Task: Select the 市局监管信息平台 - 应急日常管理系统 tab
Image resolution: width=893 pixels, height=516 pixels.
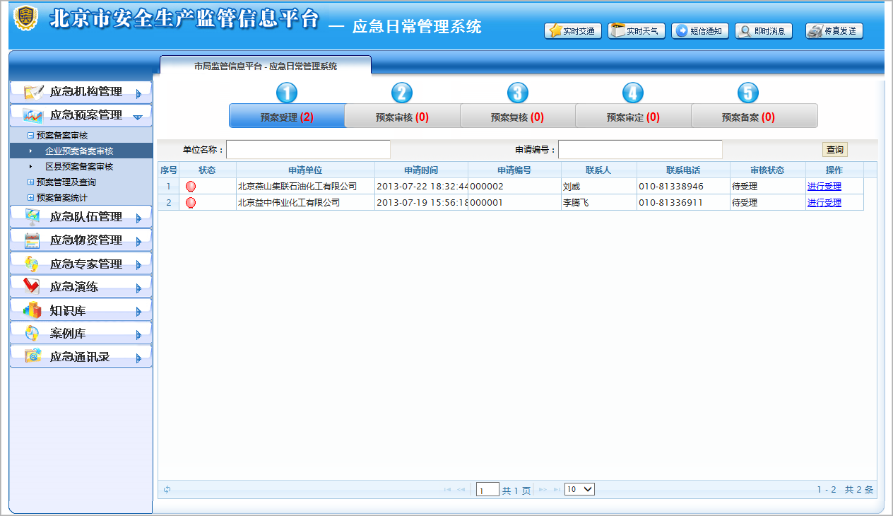Action: pyautogui.click(x=266, y=66)
